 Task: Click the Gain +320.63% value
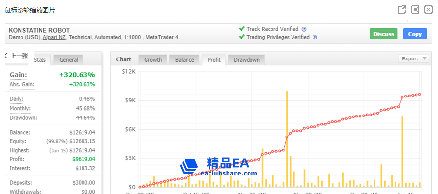[77, 75]
